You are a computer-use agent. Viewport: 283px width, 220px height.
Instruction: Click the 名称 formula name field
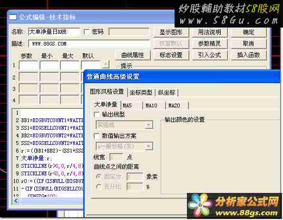coord(54,32)
